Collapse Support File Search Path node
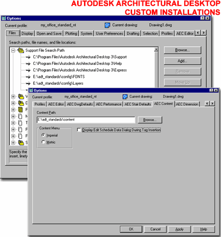The height and width of the screenshot is (237, 221). 13,51
